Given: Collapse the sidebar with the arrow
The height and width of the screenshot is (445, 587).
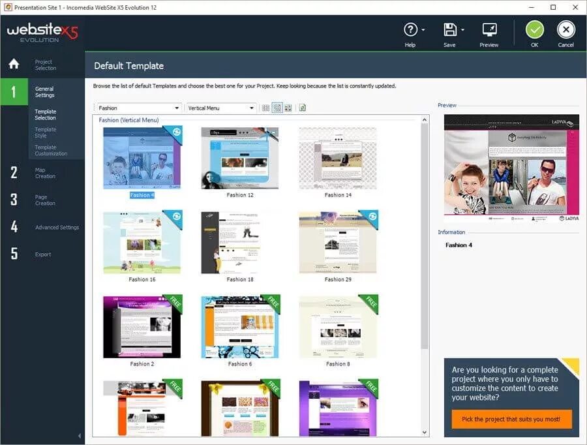Looking at the screenshot, I should click(x=79, y=436).
